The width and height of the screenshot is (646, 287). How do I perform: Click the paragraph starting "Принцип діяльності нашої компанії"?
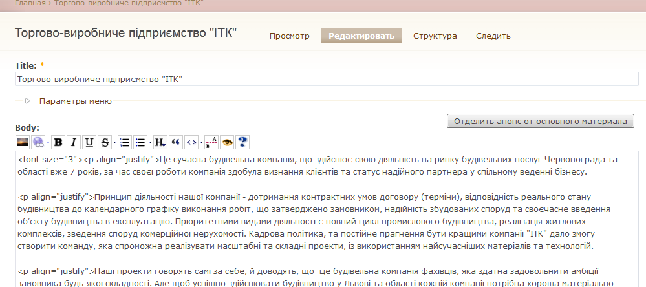tap(314, 222)
